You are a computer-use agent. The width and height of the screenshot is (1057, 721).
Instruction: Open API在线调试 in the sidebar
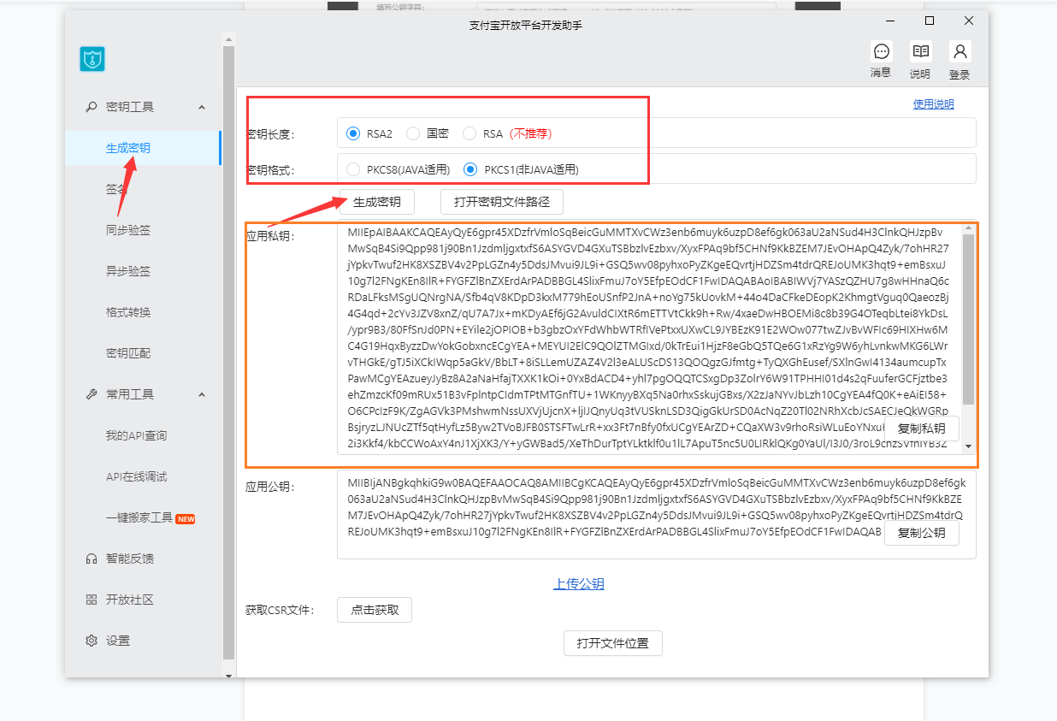point(137,476)
